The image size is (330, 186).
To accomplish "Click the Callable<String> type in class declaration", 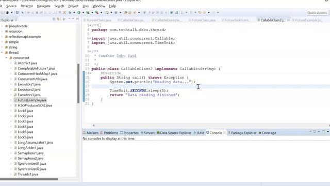I will coord(197,69).
